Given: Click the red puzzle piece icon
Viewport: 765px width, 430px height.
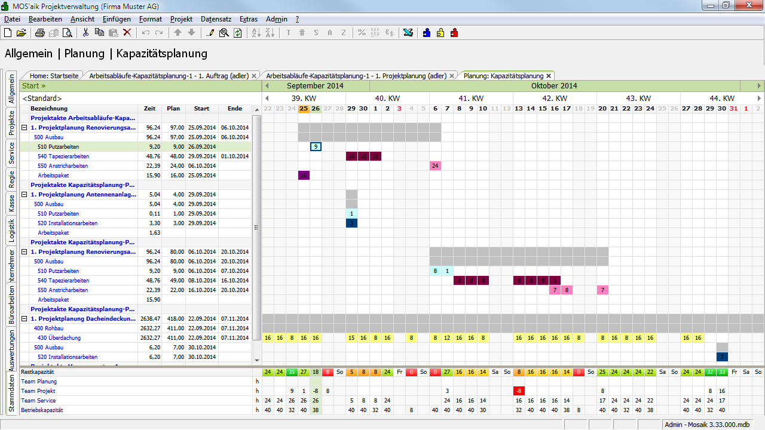Looking at the screenshot, I should pos(454,33).
